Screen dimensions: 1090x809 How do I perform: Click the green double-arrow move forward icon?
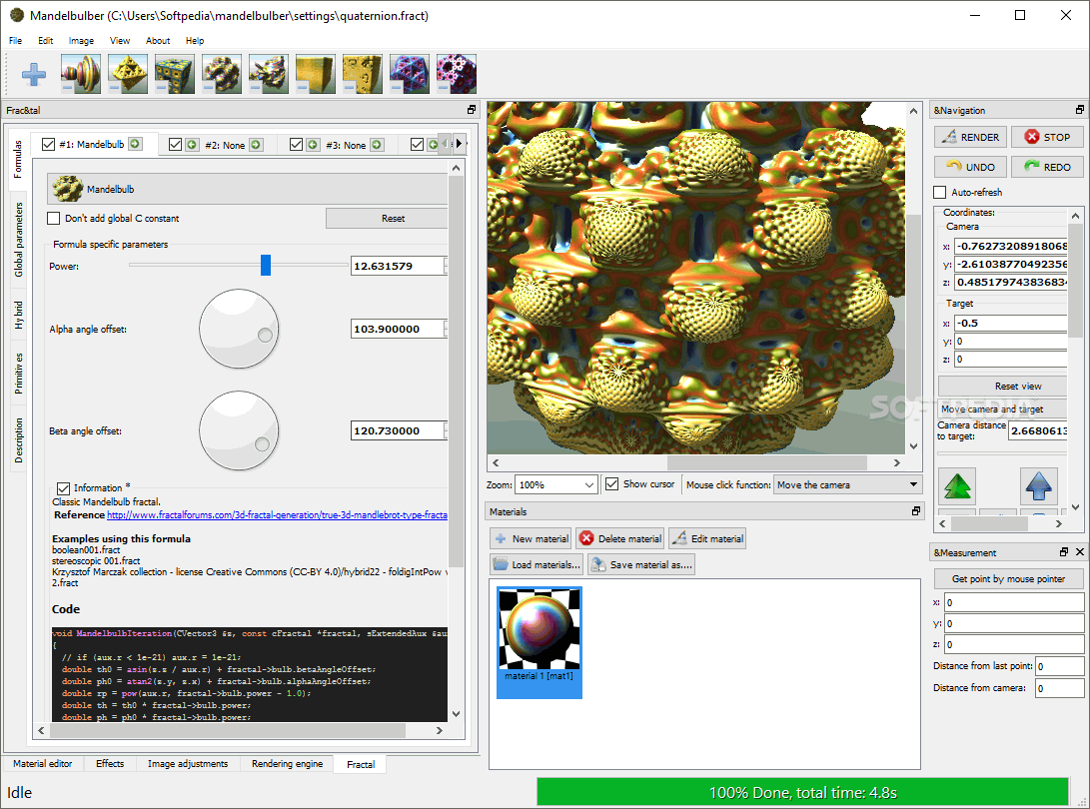[957, 485]
